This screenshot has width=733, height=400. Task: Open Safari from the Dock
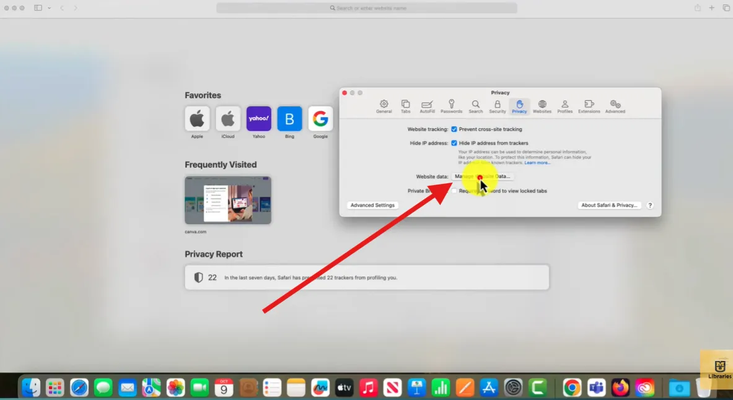click(x=79, y=388)
